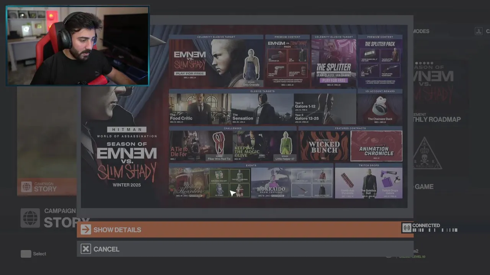Click the Lil' Flashy robot item box

(x=219, y=190)
